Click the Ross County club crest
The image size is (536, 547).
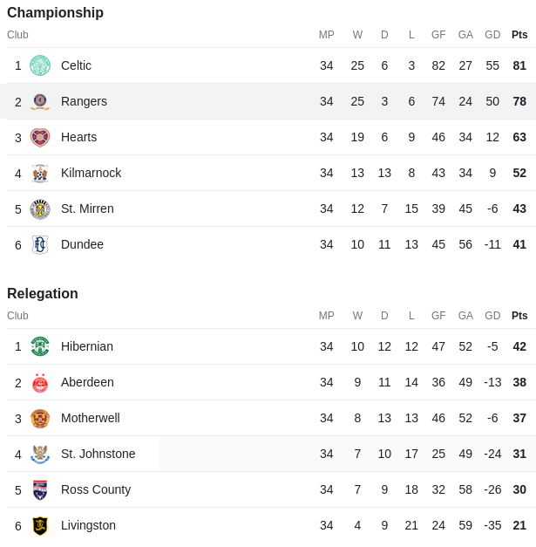(40, 490)
